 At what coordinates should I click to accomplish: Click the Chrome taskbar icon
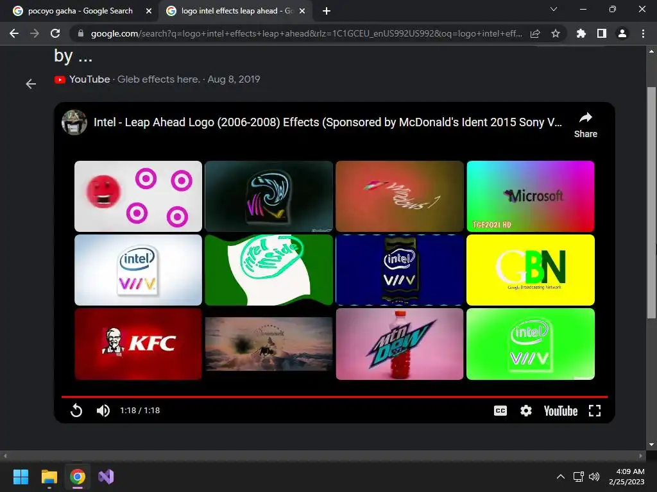point(78,477)
